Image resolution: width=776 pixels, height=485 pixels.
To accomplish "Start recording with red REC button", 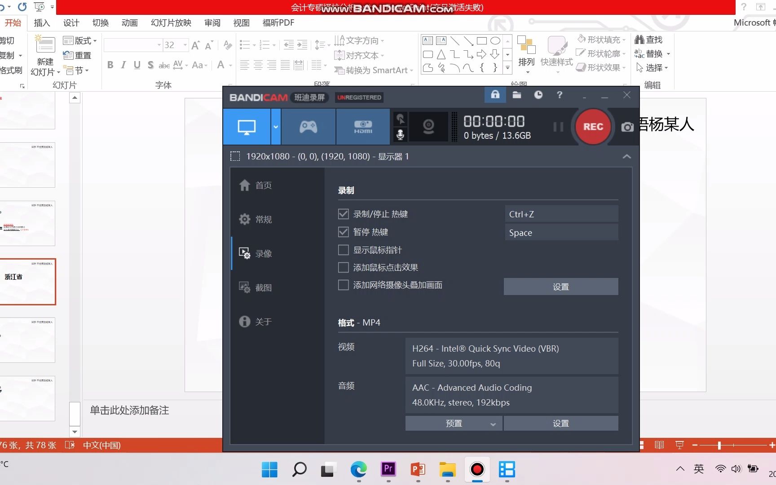I will pos(593,127).
